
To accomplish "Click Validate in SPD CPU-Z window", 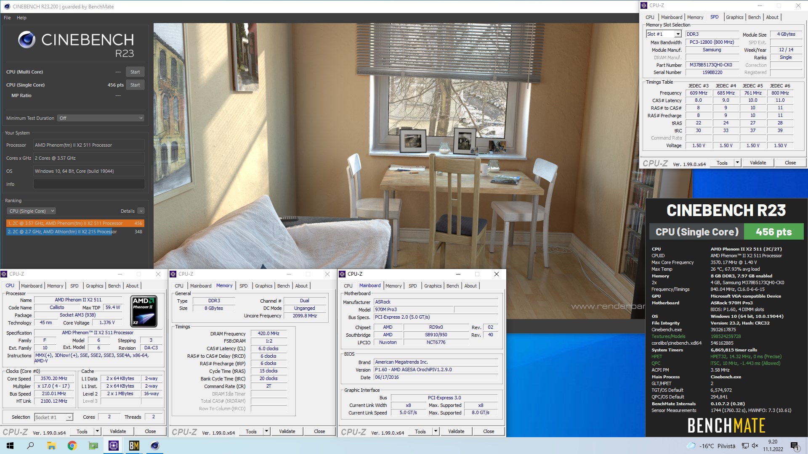I will pos(758,163).
